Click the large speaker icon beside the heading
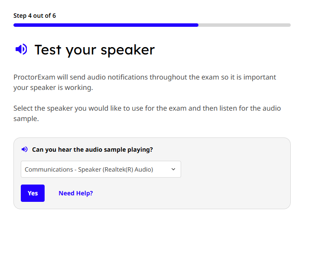 point(21,49)
